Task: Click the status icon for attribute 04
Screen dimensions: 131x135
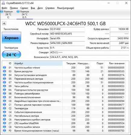Action: click(x=5, y=75)
